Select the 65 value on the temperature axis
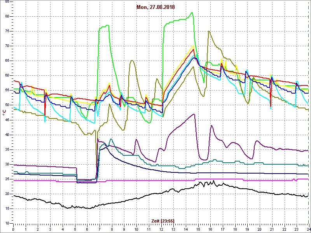The height and width of the screenshot is (233, 311). [x=7, y=61]
